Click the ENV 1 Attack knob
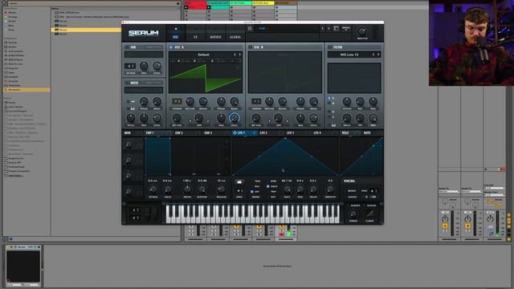Viewport: 514px width, 289px height. click(x=153, y=189)
